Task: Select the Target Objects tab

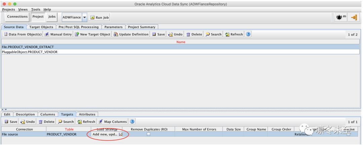Action: pyautogui.click(x=41, y=27)
